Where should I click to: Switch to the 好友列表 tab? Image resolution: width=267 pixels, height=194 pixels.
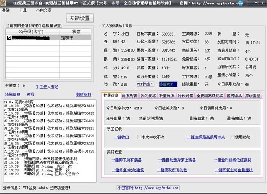click(x=130, y=96)
